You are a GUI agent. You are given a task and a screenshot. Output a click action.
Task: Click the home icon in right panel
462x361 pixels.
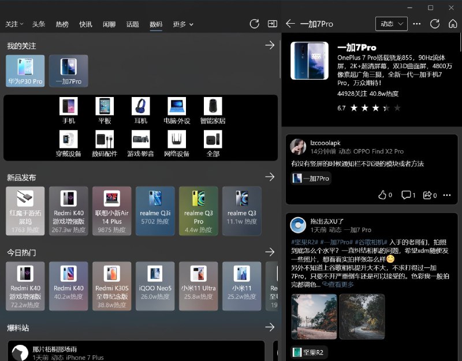pos(452,24)
